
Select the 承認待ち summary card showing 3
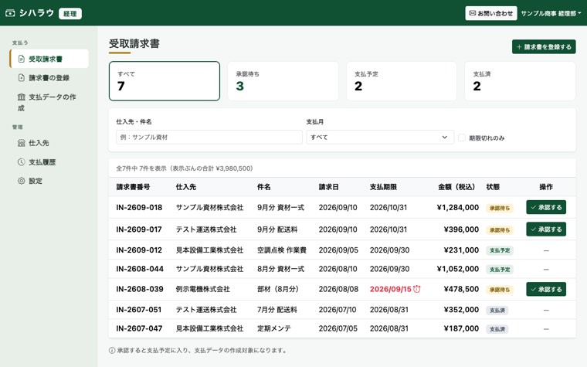283,81
